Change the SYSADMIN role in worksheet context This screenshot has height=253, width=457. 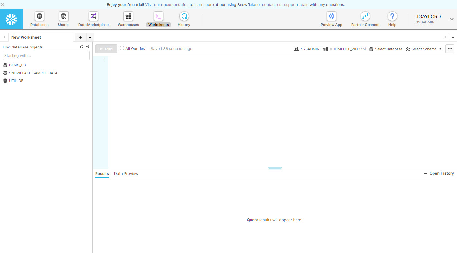point(307,49)
